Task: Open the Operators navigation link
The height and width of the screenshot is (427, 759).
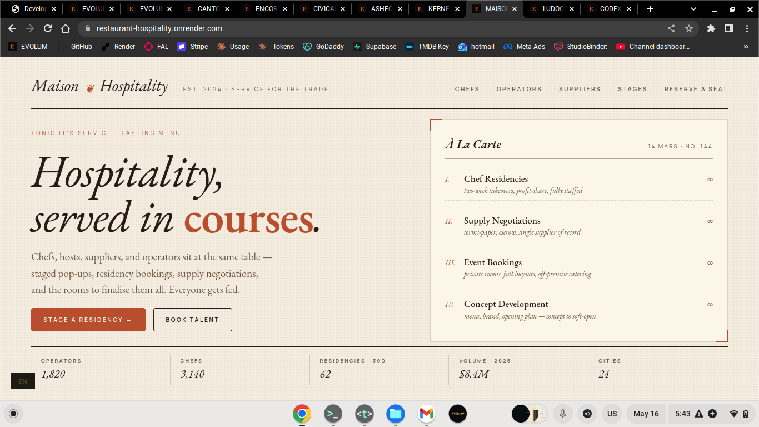Action: tap(519, 89)
